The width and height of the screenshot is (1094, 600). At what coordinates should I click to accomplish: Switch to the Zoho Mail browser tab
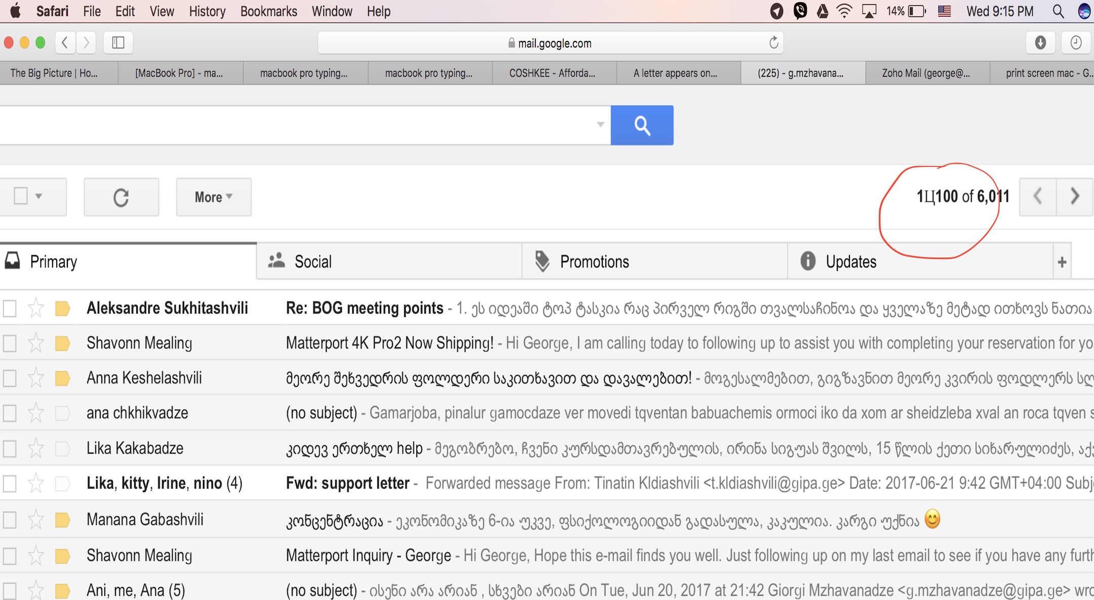click(x=926, y=73)
